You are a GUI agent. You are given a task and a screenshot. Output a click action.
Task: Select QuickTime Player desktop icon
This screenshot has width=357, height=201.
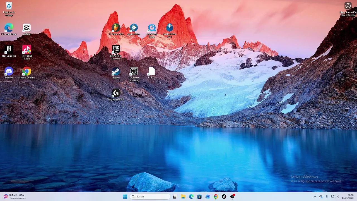coord(152,31)
